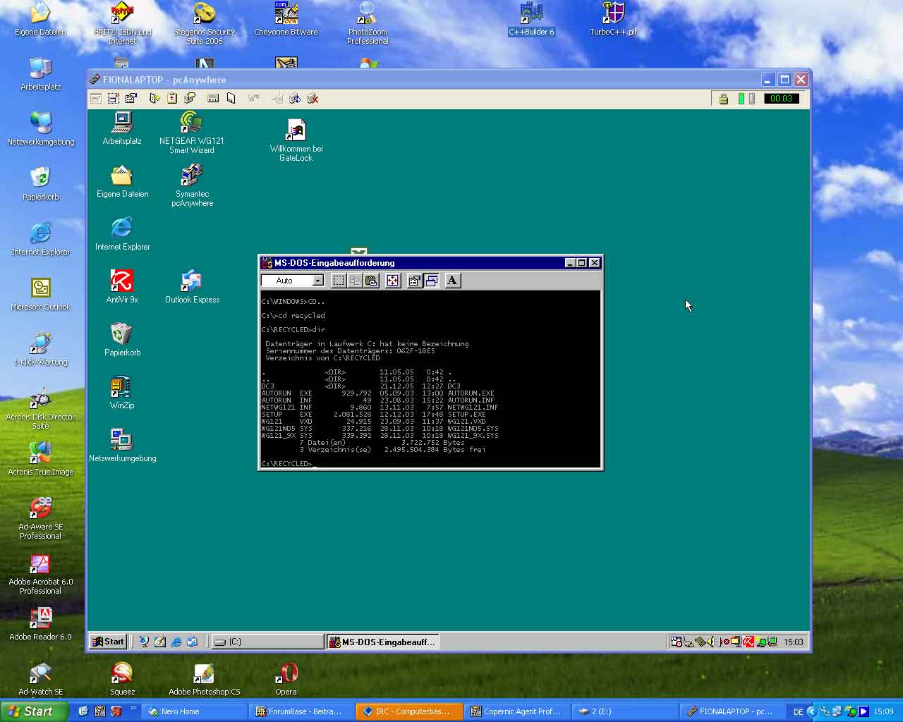
Task: Click pcAnywhere screen scaling toolbar icon
Action: pos(114,99)
